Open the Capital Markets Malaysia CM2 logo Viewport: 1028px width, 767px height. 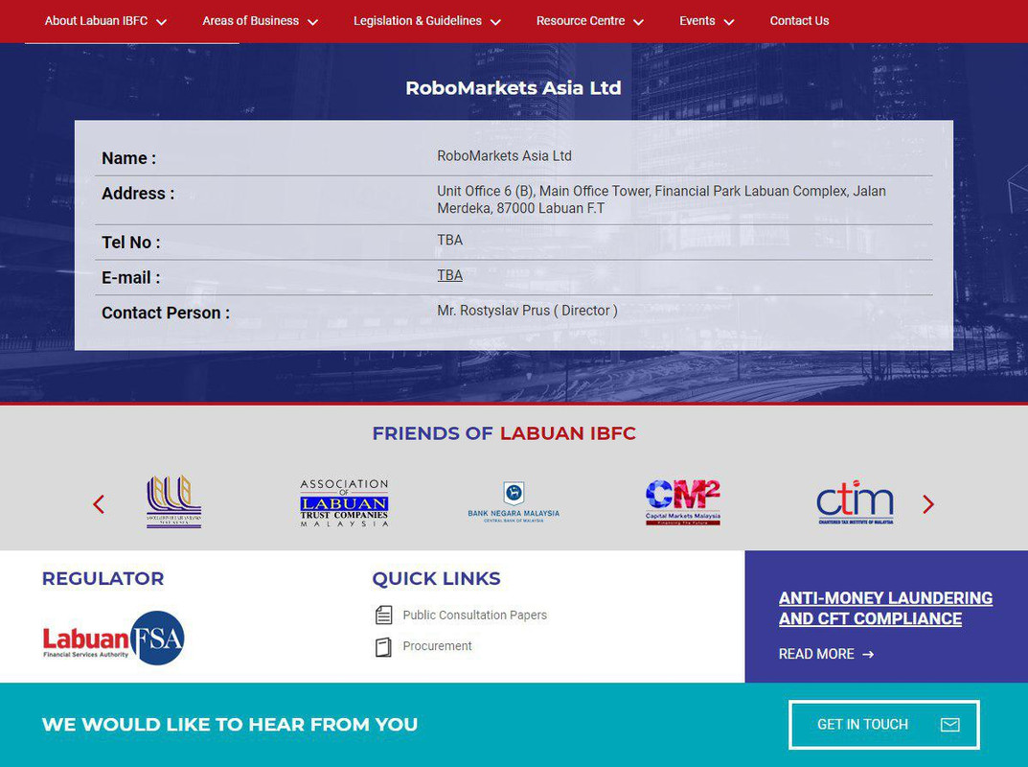click(682, 502)
